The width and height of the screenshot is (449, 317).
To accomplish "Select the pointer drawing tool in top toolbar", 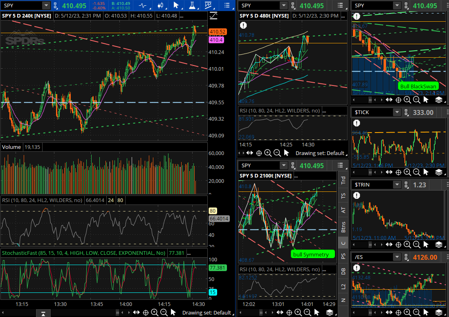I will (176, 5).
